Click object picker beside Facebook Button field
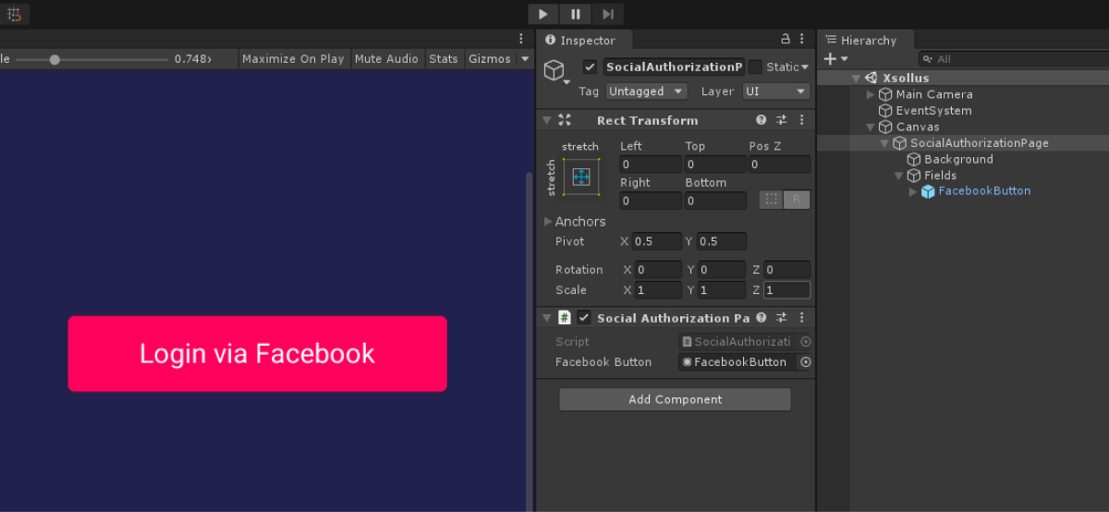Screen dimensions: 1109x512 click(x=806, y=362)
